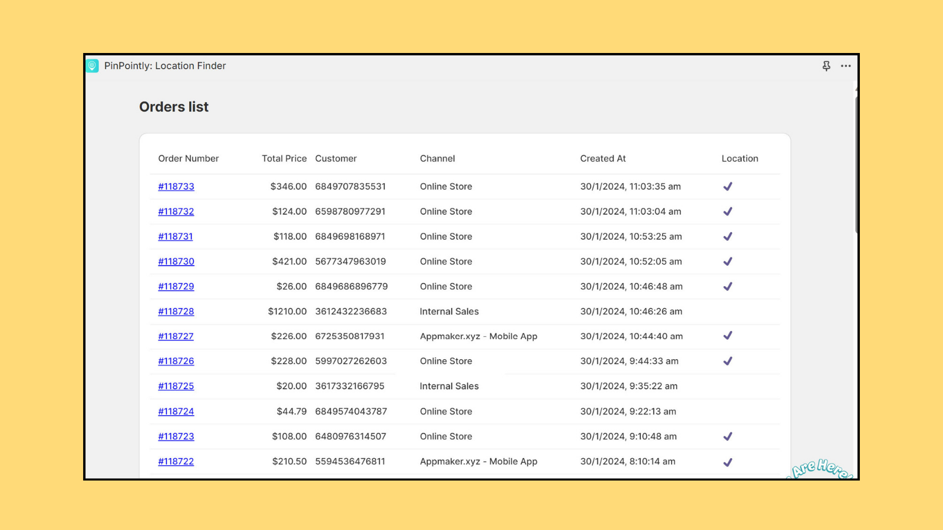Select timestamp 30/1/2024, 11:03:35 am
The height and width of the screenshot is (530, 943).
(631, 187)
